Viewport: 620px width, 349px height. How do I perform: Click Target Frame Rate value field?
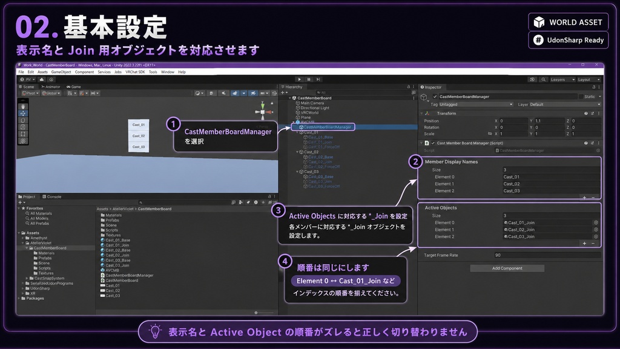click(x=547, y=255)
